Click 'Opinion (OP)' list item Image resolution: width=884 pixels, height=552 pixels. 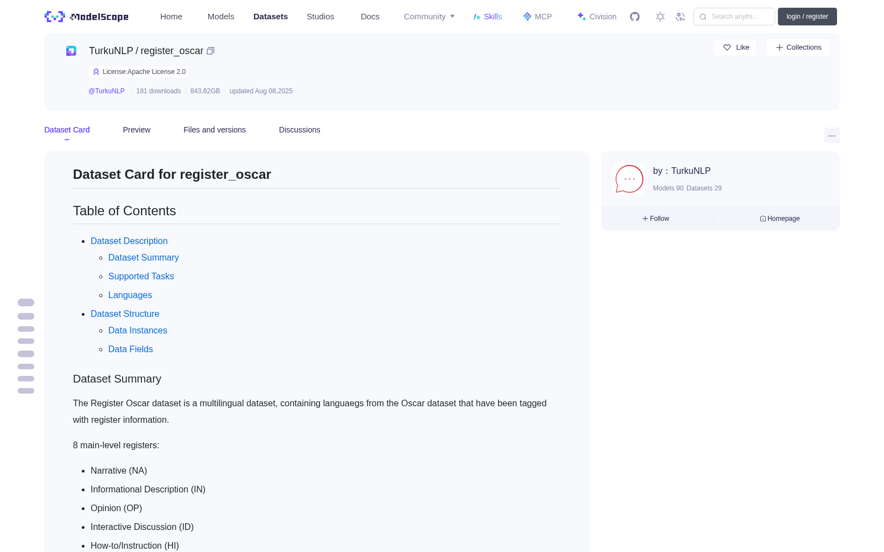point(116,508)
